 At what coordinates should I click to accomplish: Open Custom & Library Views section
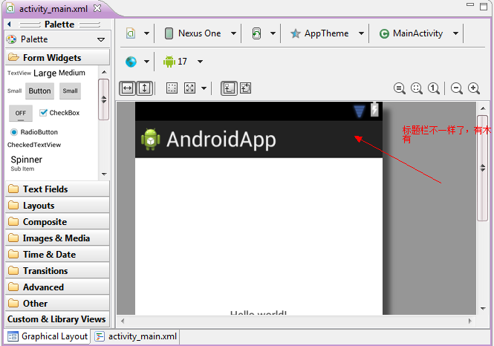pyautogui.click(x=58, y=319)
